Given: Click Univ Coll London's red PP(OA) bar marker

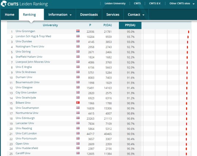Looking at the screenshot, I should (186, 134).
